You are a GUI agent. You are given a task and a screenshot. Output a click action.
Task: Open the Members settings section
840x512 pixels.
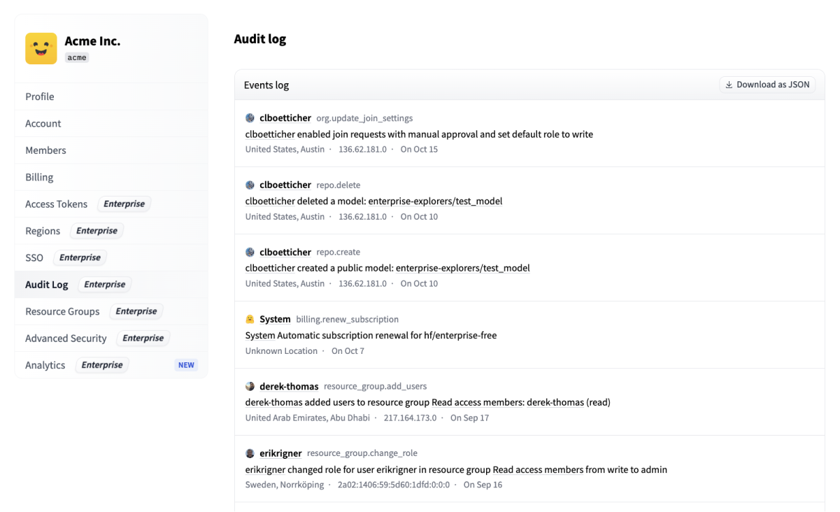tap(45, 150)
